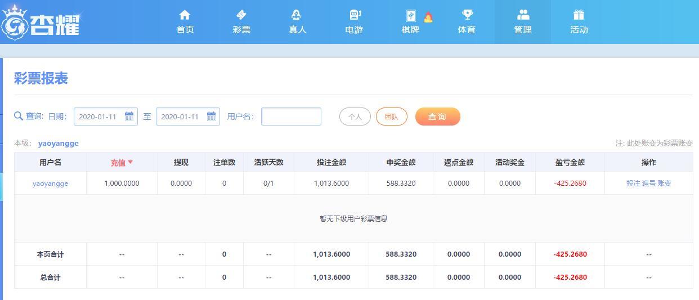
Task: Click the 提现 column header
Action: pos(181,162)
